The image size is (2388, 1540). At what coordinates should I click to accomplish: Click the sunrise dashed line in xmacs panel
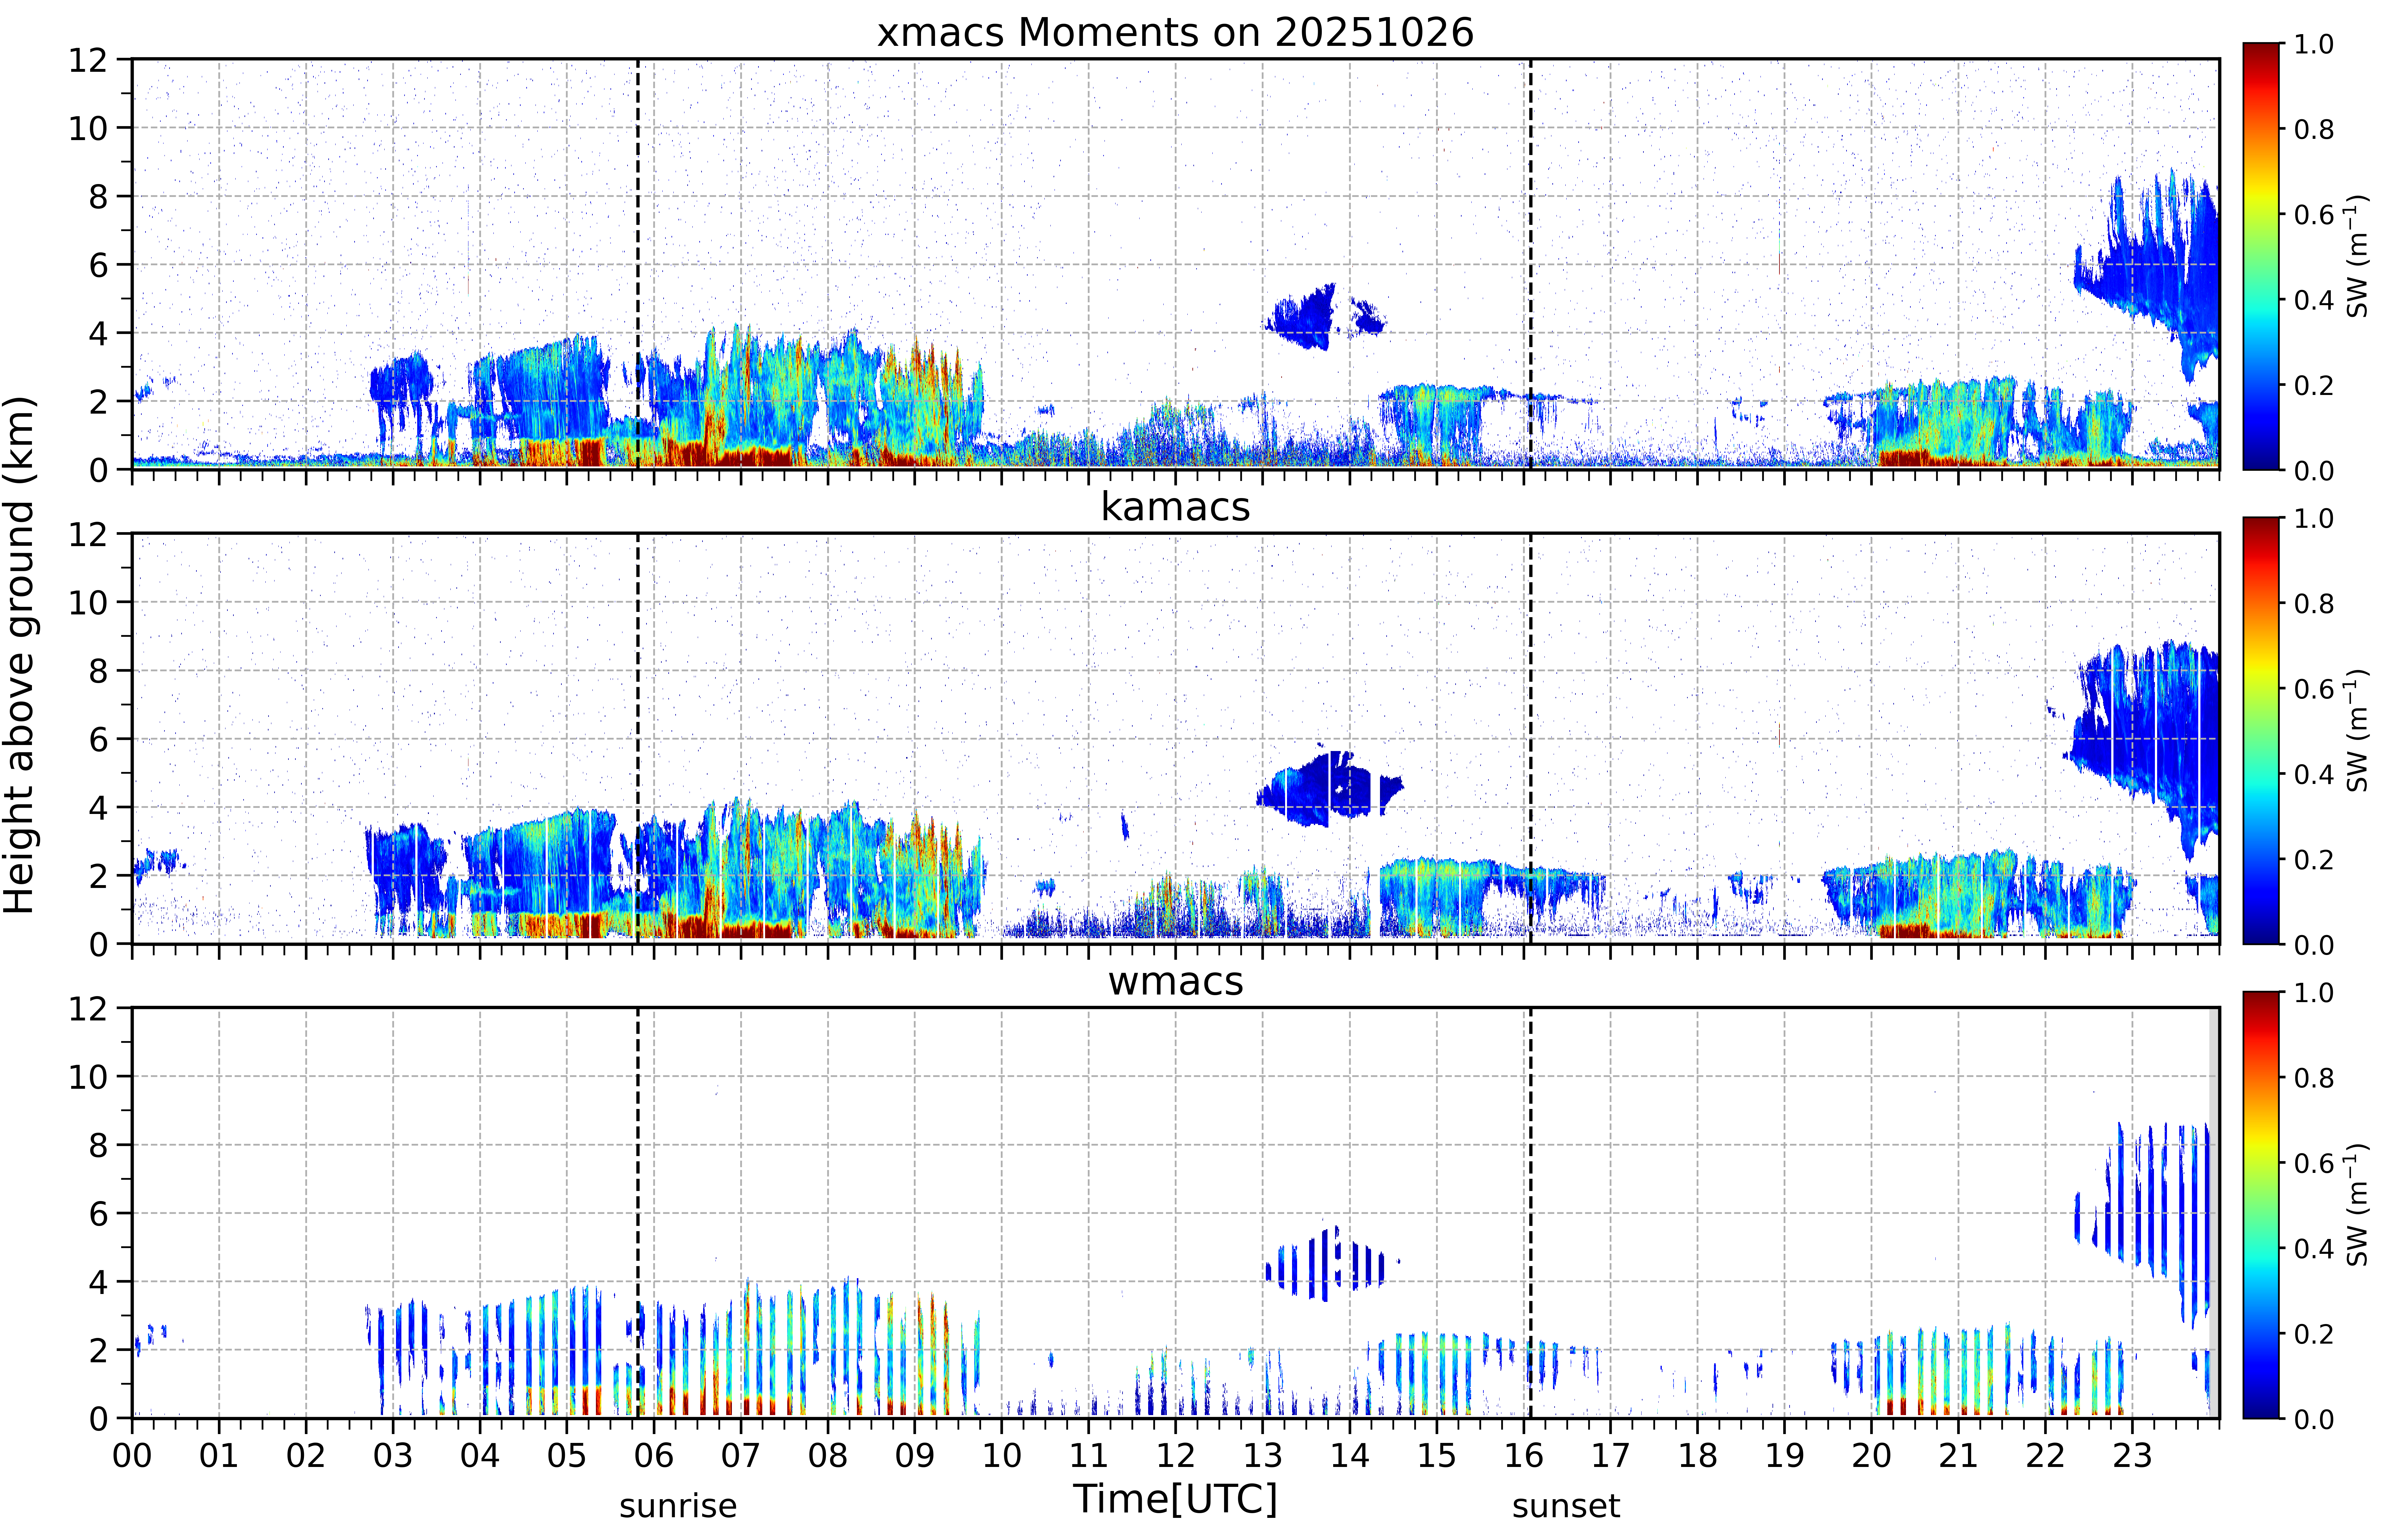[638, 264]
